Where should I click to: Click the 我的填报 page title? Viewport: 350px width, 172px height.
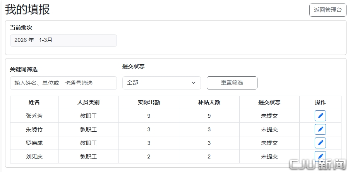click(27, 9)
